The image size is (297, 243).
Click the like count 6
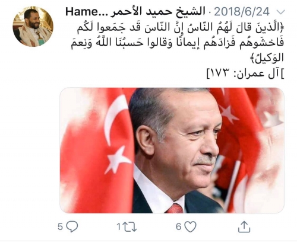178,226
